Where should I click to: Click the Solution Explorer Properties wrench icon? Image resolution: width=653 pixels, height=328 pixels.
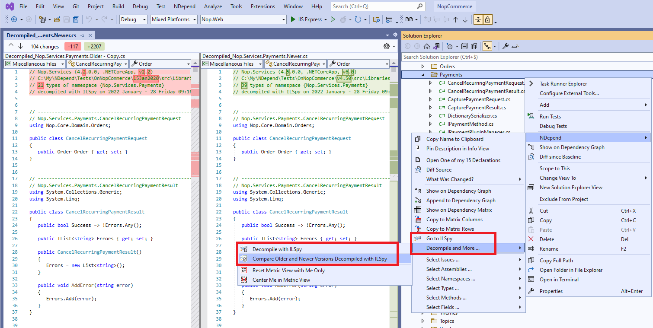point(506,46)
